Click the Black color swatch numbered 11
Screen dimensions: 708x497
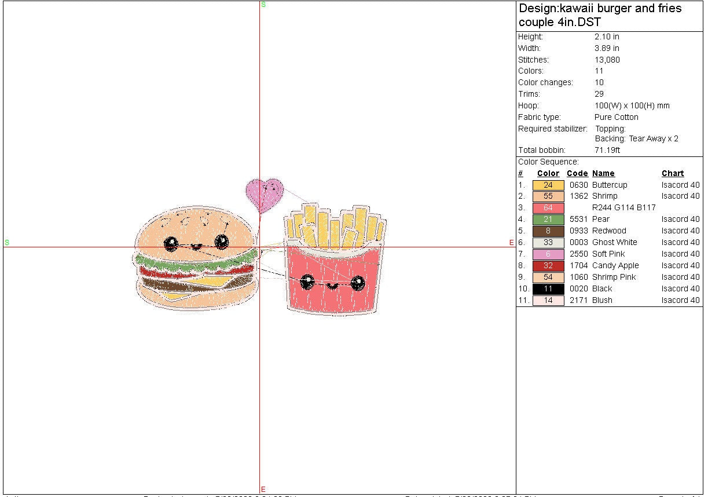(x=548, y=289)
